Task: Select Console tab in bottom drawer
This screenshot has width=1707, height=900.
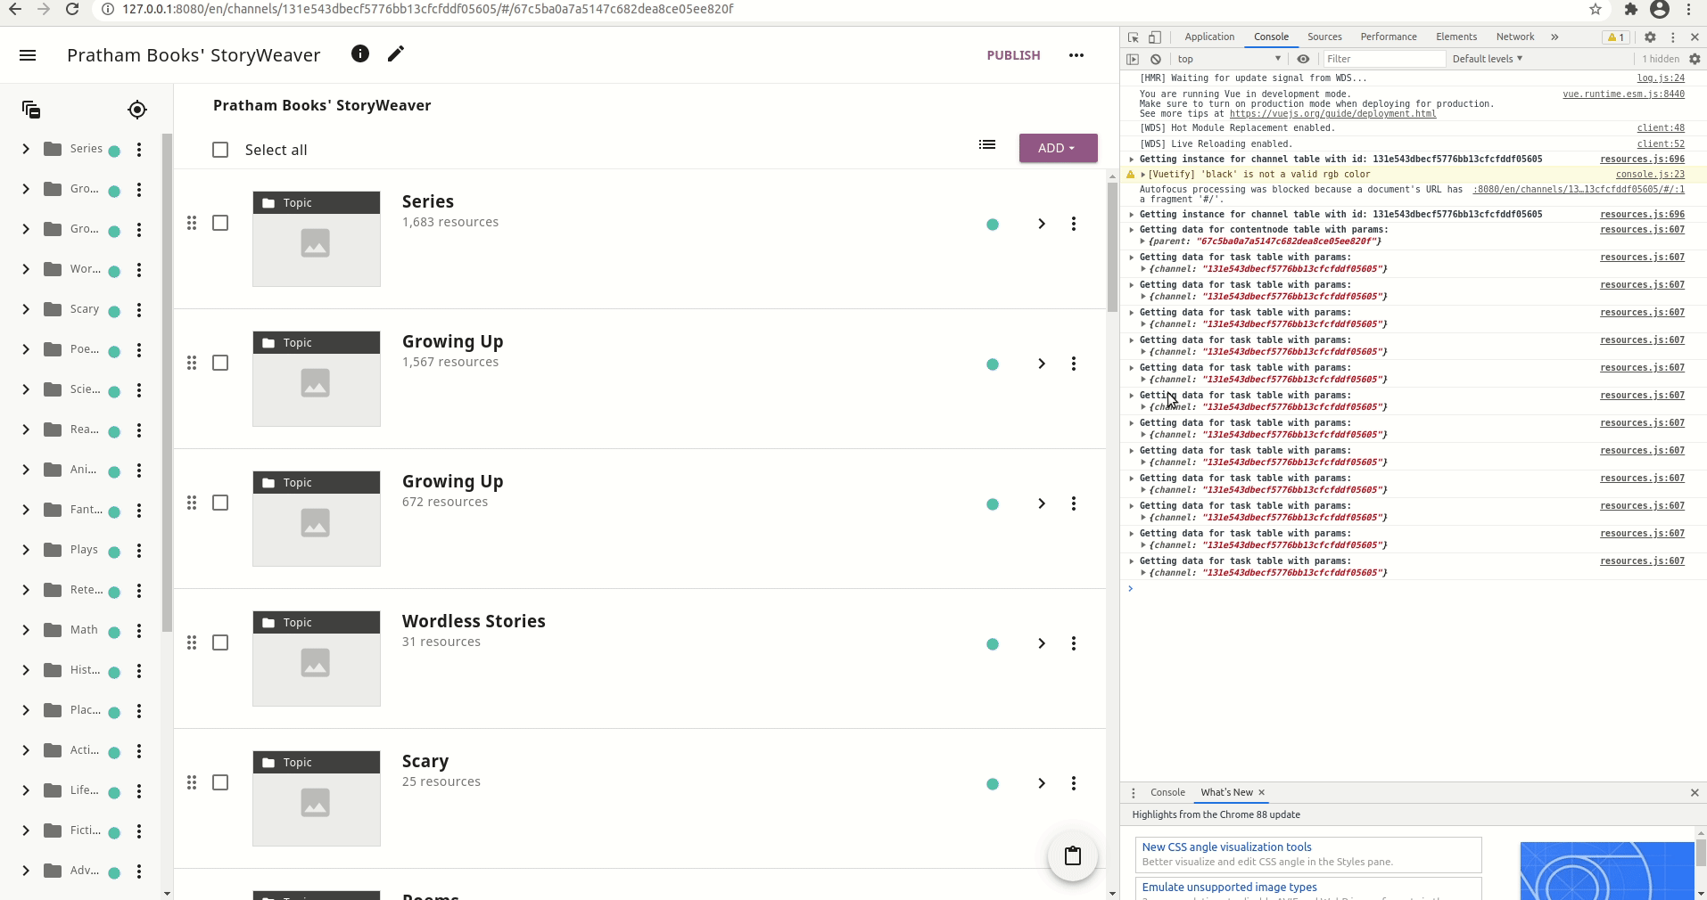Action: click(x=1167, y=792)
